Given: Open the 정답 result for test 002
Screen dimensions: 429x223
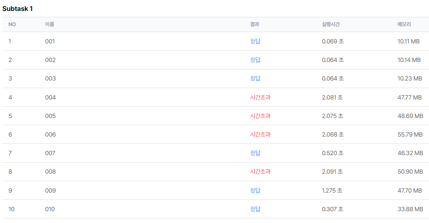Looking at the screenshot, I should [255, 60].
